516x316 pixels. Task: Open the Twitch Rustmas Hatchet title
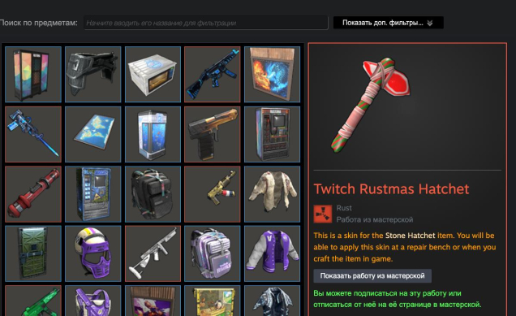[x=391, y=188]
